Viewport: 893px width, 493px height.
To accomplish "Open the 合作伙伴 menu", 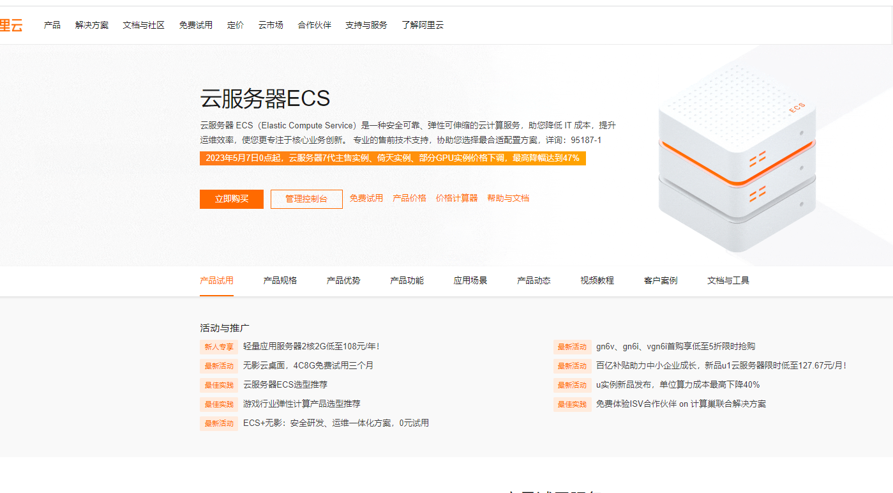I will coord(315,26).
